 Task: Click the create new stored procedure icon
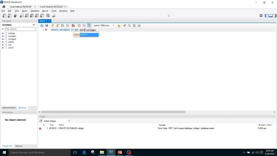(37, 16)
